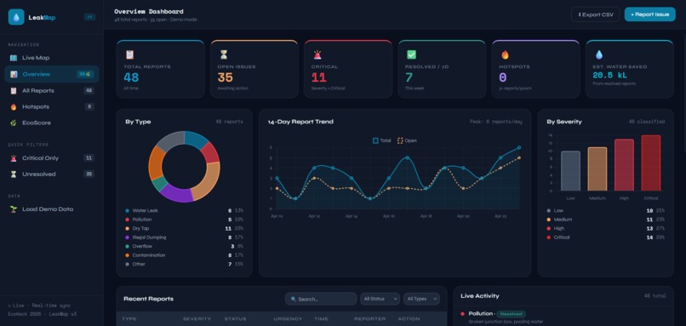This screenshot has width=686, height=326.
Task: Click the Overview chart icon
Action: pos(14,74)
